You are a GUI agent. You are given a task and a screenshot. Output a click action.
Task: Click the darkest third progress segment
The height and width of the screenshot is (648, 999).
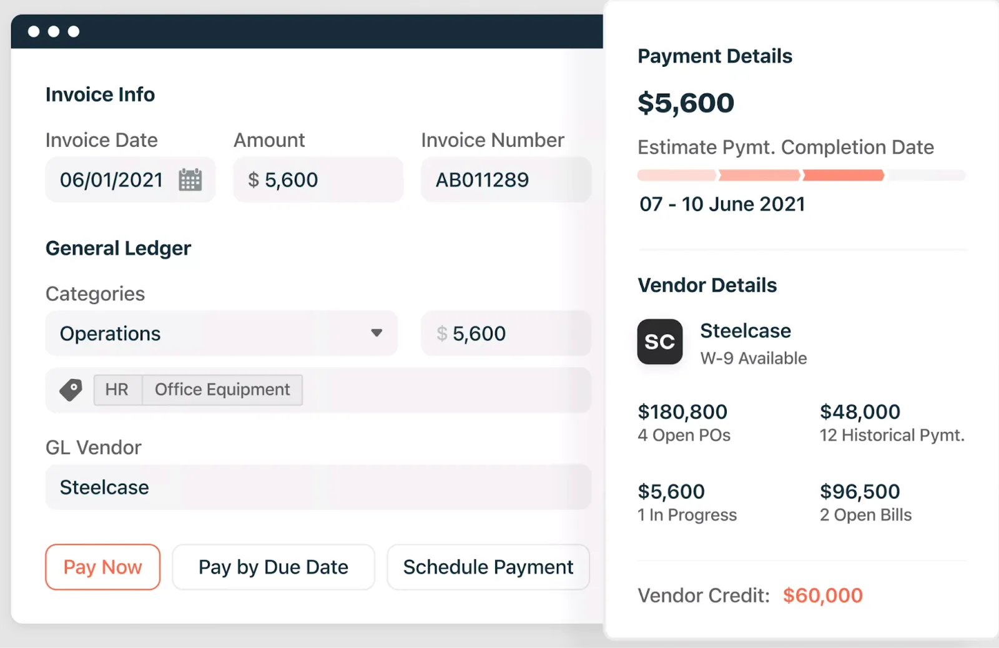(844, 175)
